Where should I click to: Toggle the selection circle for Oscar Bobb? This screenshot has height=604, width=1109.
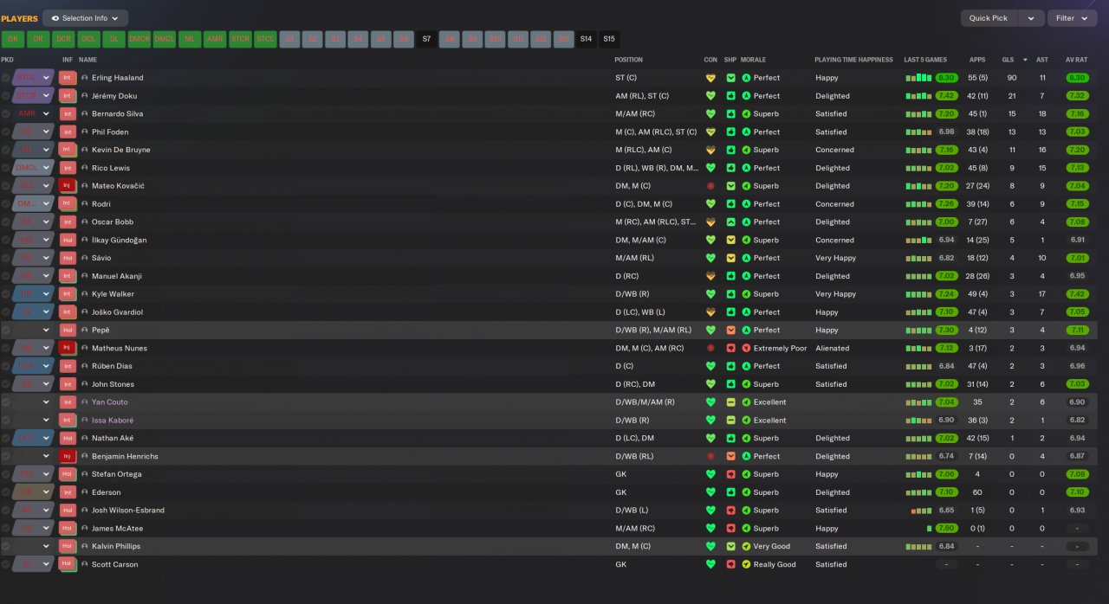(x=6, y=222)
